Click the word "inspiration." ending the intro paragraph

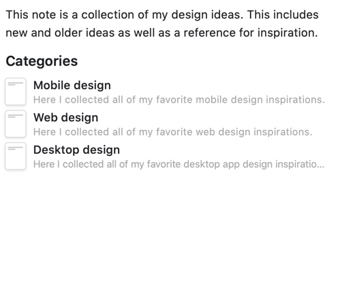pyautogui.click(x=288, y=33)
